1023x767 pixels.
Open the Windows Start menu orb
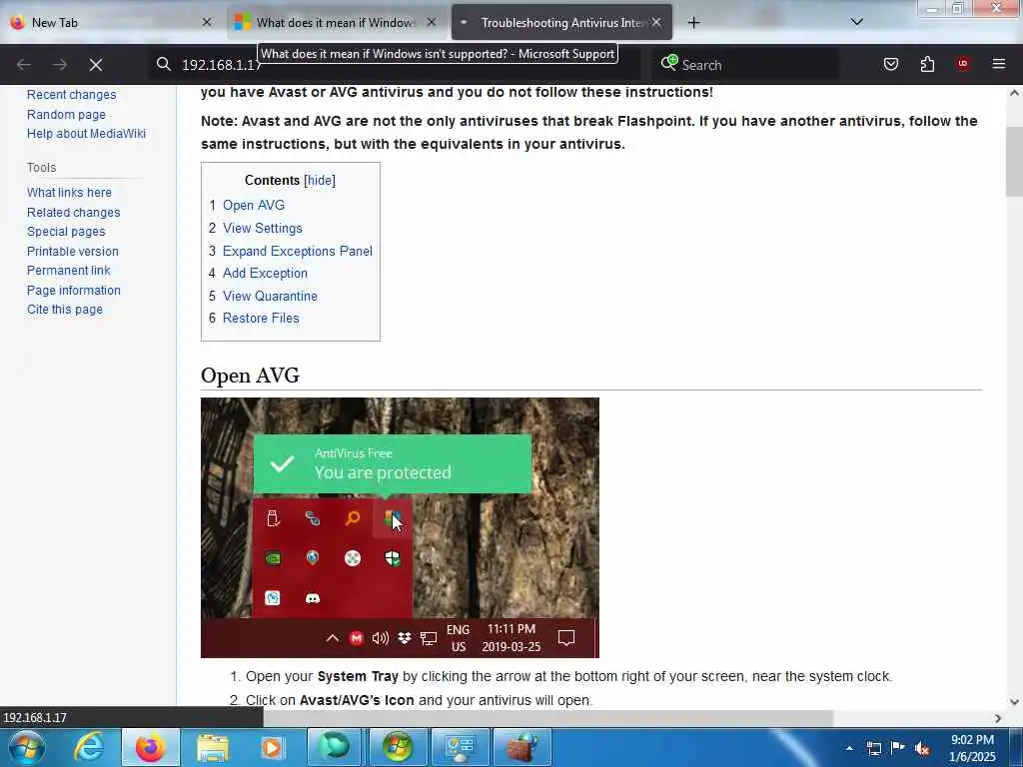coord(26,747)
